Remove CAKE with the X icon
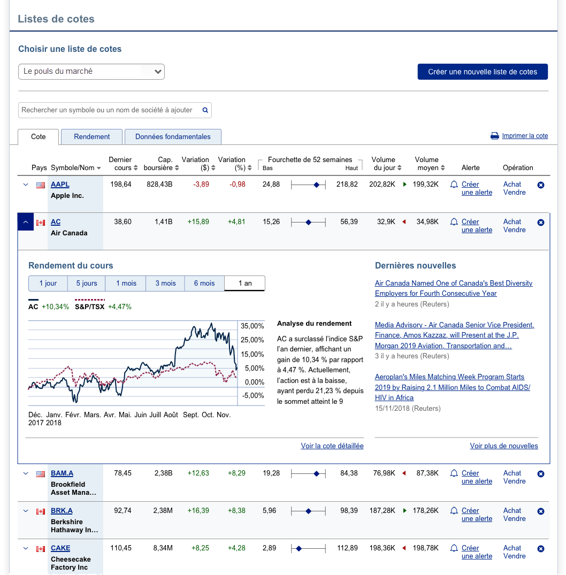 coord(541,549)
